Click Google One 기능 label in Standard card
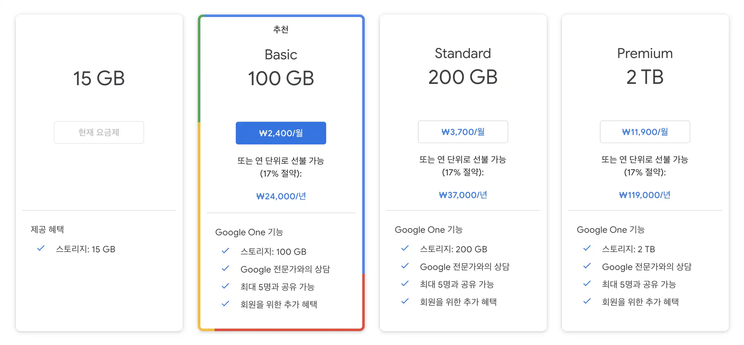The image size is (744, 345). tap(429, 230)
